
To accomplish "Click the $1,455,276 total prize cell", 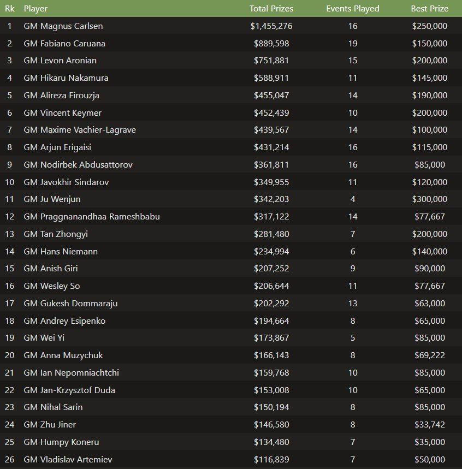I will pos(271,26).
